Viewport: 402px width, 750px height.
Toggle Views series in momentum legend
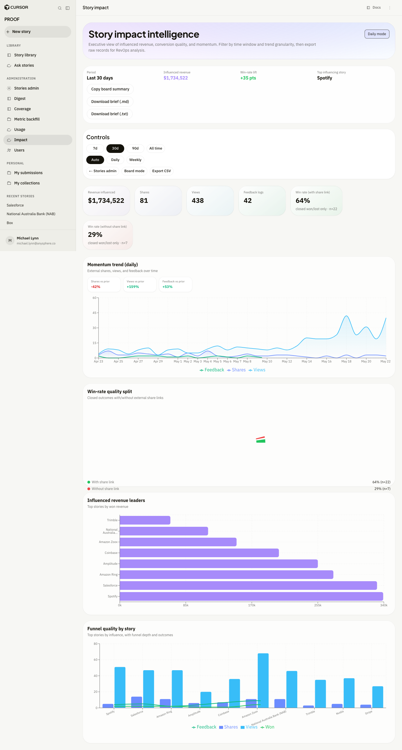[x=257, y=370]
